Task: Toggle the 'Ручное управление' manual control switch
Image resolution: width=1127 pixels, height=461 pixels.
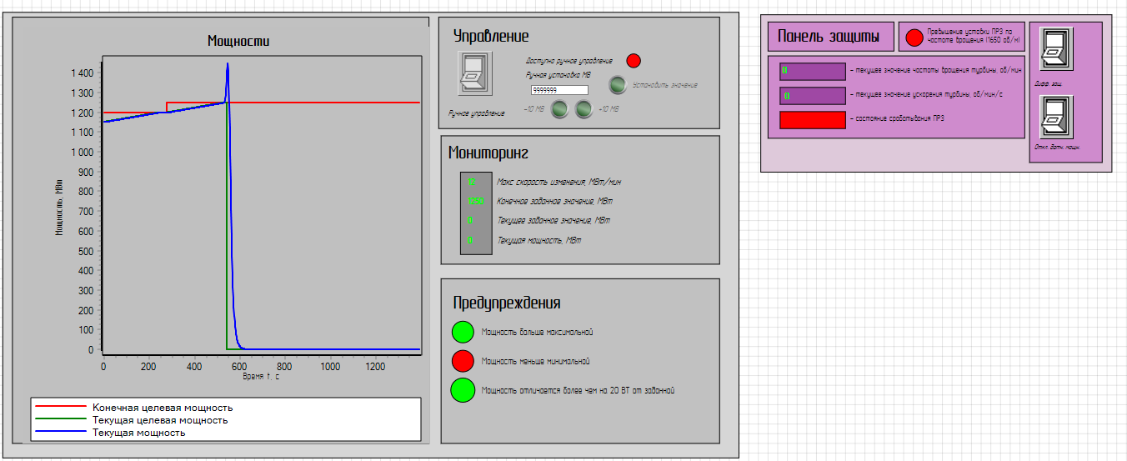Action: click(475, 73)
